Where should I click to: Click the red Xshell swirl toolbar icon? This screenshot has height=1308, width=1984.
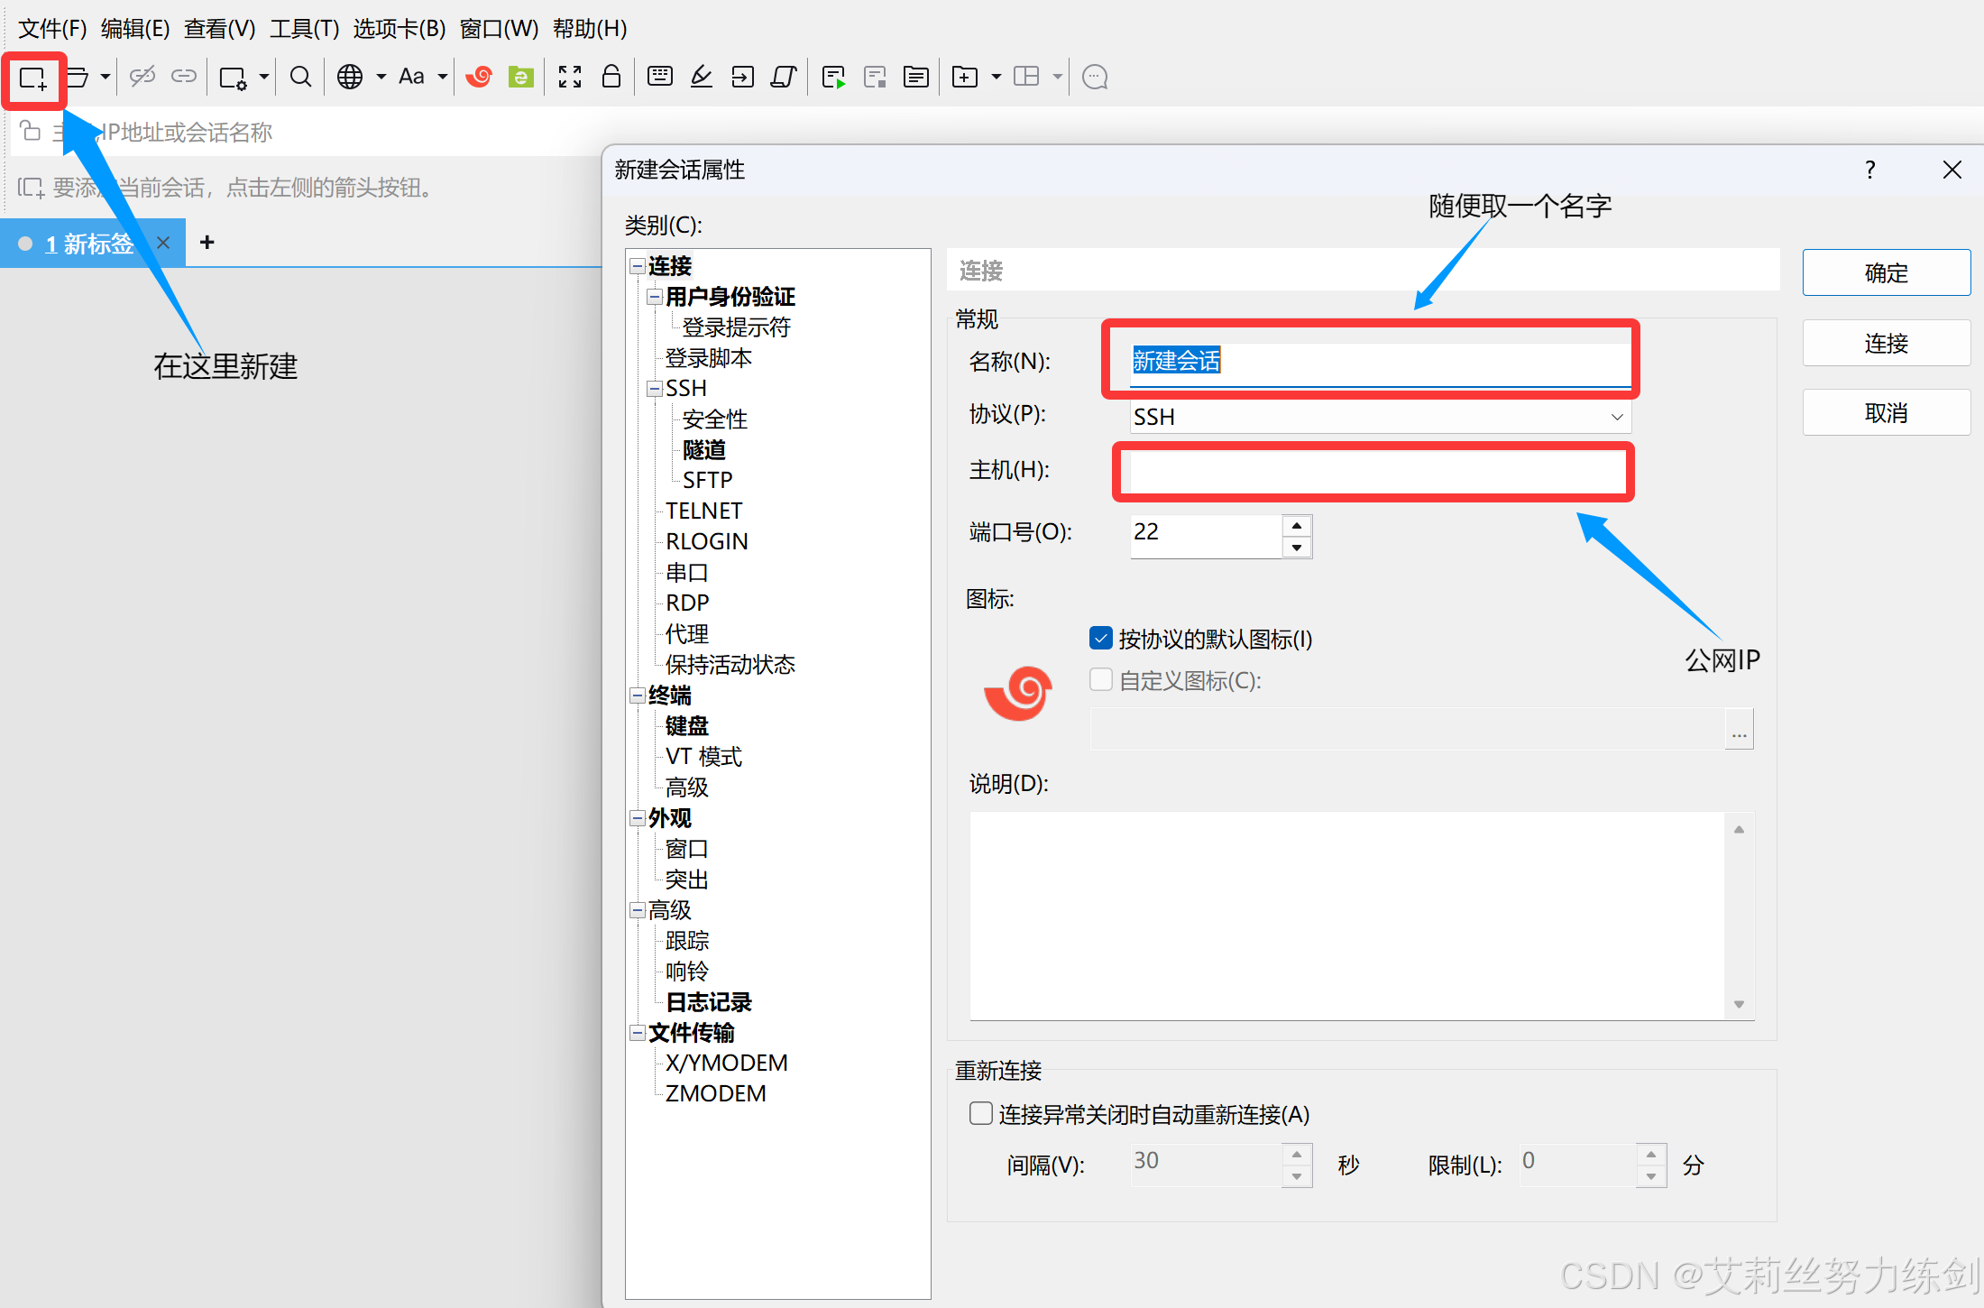tap(479, 78)
